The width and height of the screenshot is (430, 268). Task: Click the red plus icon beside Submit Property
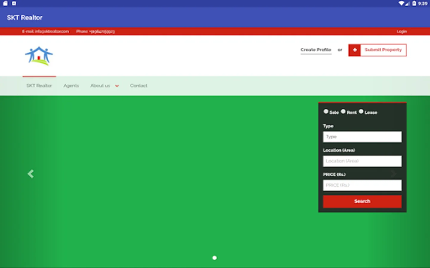click(x=354, y=50)
